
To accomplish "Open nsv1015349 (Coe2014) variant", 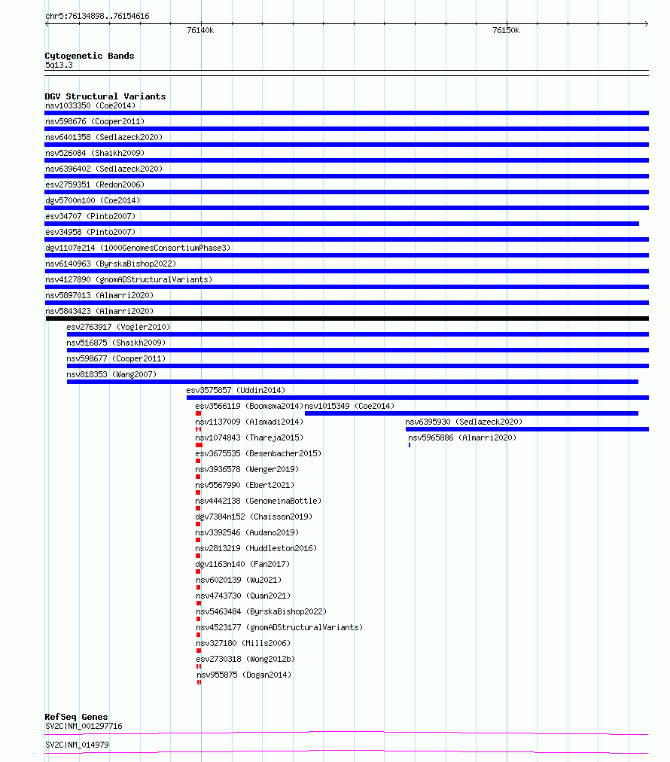I will pos(349,406).
